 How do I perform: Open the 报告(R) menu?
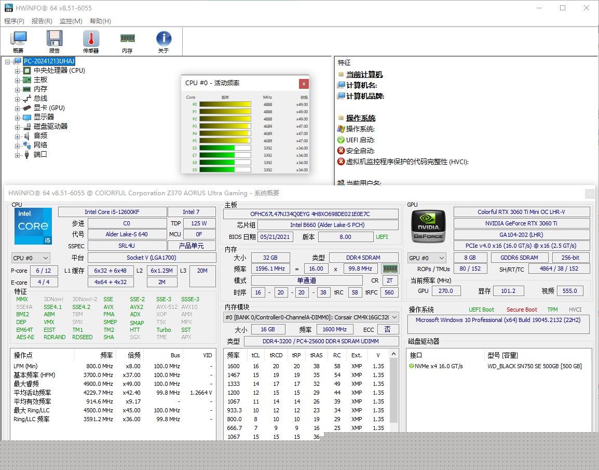click(x=42, y=21)
